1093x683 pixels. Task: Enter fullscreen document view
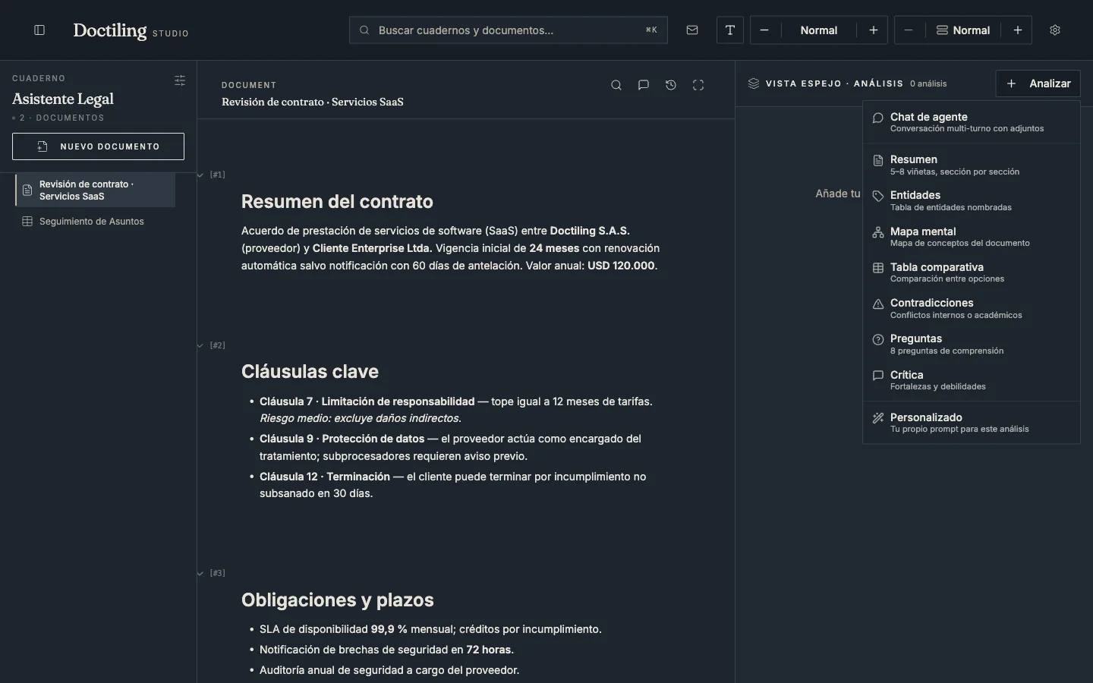pos(698,85)
